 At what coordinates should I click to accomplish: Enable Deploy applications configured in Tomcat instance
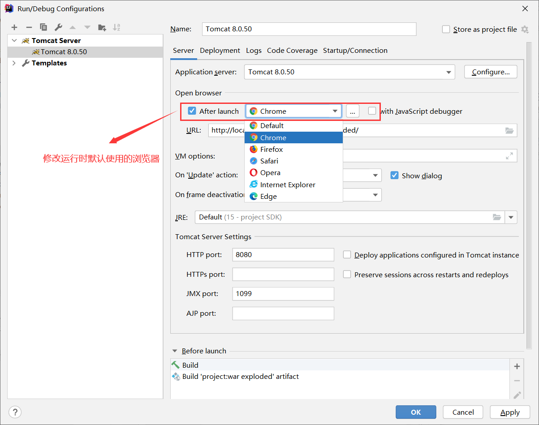(x=347, y=255)
